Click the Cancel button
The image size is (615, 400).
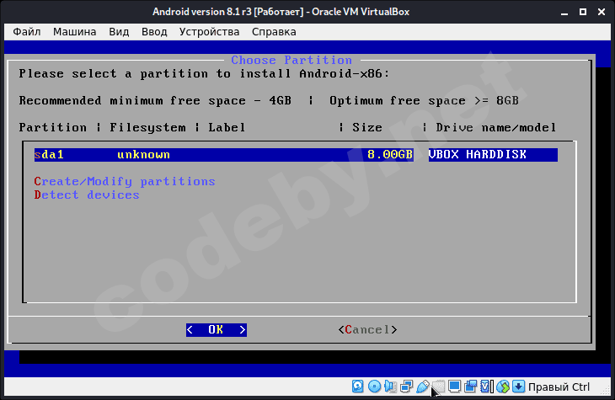(367, 330)
